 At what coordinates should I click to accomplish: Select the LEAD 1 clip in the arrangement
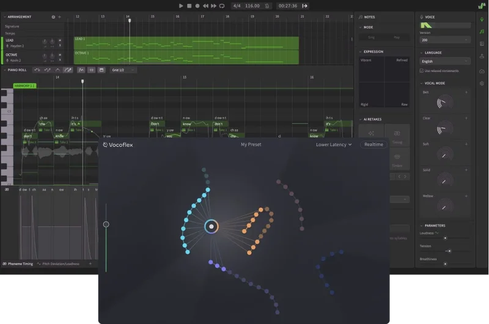point(186,43)
